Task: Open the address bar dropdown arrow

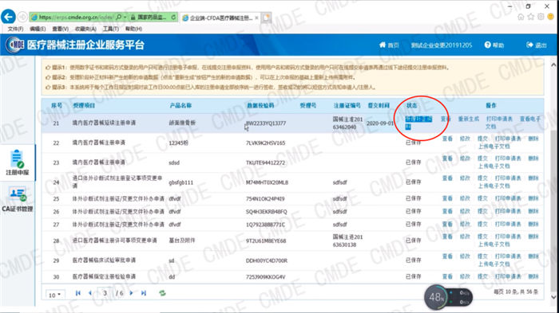Action: [x=125, y=17]
